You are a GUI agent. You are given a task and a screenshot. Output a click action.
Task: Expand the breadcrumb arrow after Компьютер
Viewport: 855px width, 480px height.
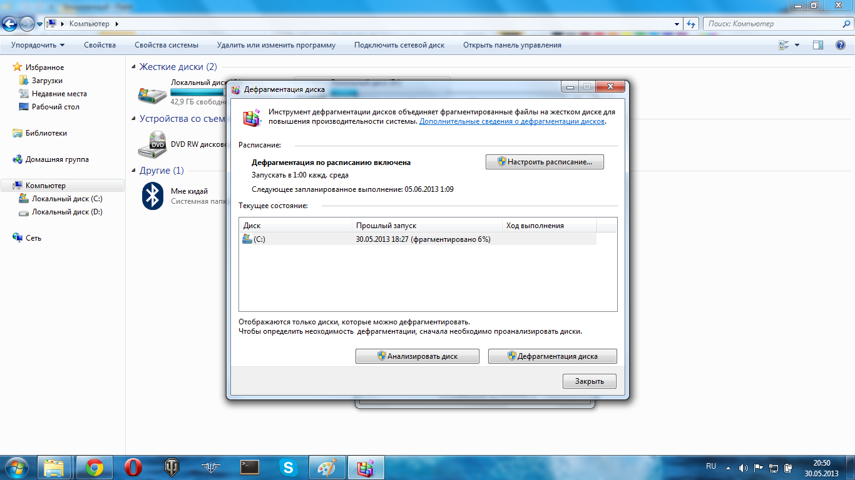116,24
